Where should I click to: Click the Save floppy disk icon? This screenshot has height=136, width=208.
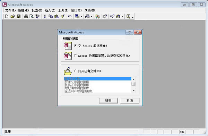click(18, 16)
